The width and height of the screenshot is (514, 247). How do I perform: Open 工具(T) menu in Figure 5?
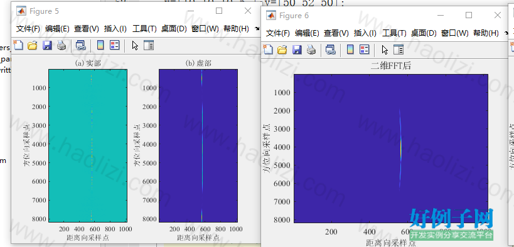(144, 28)
